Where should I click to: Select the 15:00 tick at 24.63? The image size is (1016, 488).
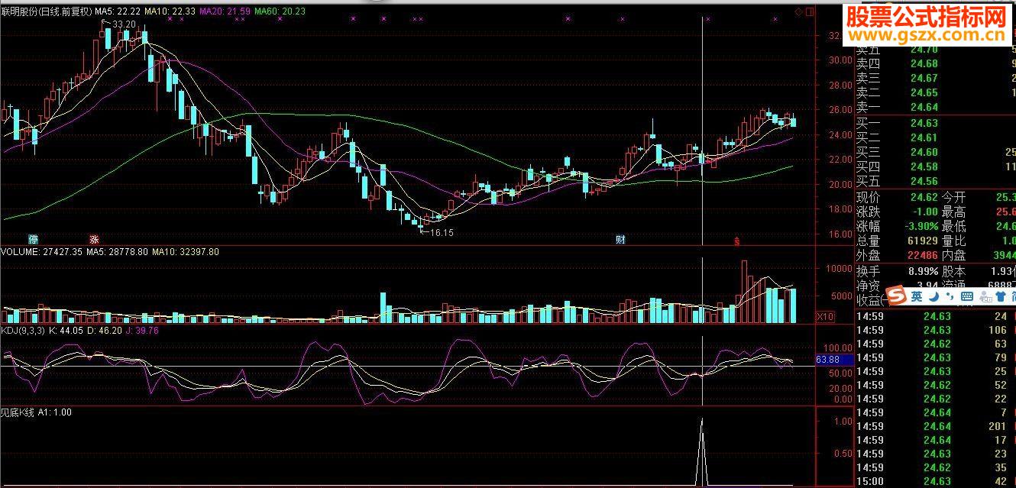(934, 481)
